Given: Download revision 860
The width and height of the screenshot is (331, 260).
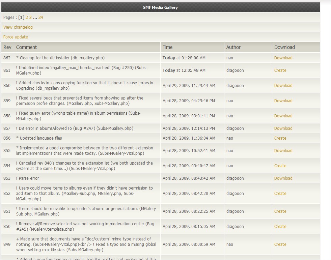Looking at the screenshot, I should [283, 85].
